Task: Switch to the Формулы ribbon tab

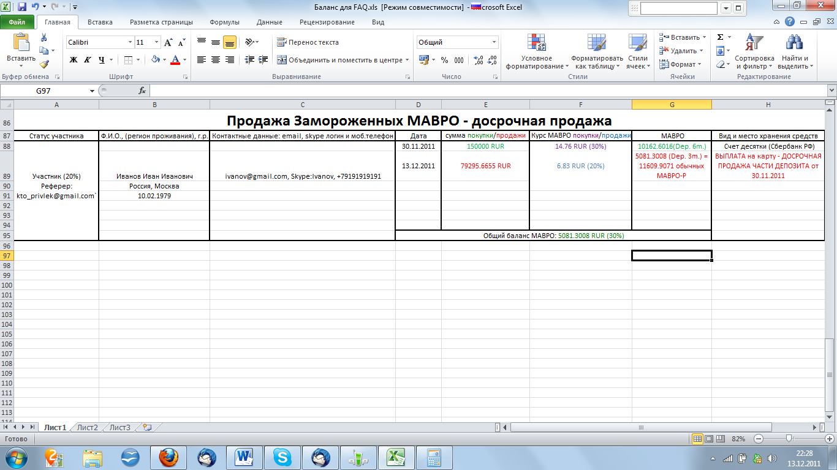Action: 224,22
